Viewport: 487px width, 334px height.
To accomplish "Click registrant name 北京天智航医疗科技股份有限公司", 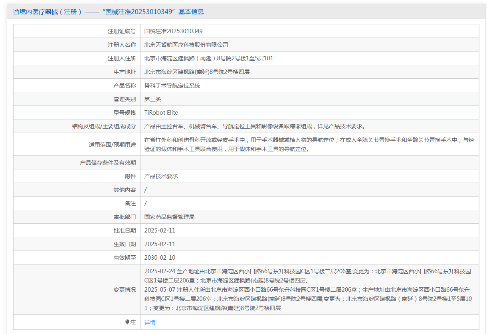I will 186,45.
